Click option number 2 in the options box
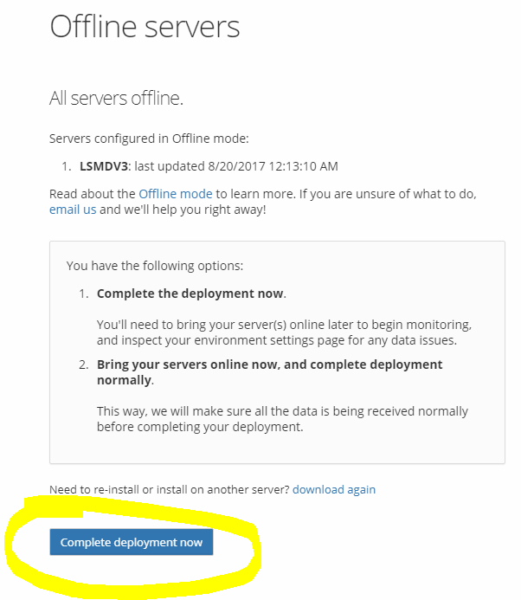Screen dimensions: 521x600 click(x=84, y=365)
